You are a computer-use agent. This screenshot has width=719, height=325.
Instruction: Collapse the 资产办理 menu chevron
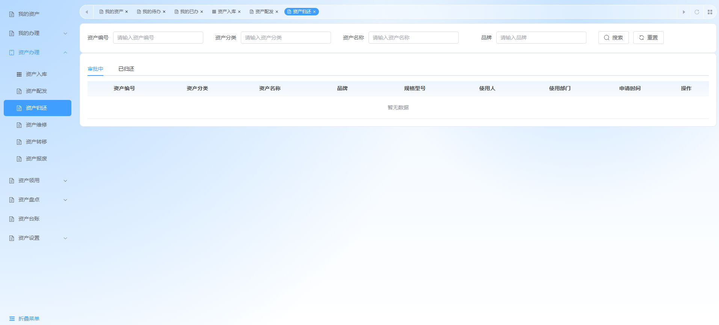(65, 53)
